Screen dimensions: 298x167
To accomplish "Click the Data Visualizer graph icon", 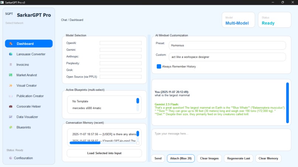I will pyautogui.click(x=11, y=117).
